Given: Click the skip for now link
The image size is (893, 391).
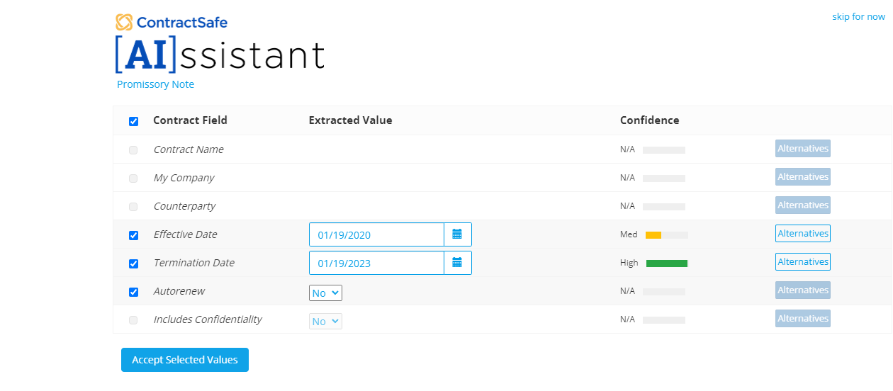Looking at the screenshot, I should 858,16.
